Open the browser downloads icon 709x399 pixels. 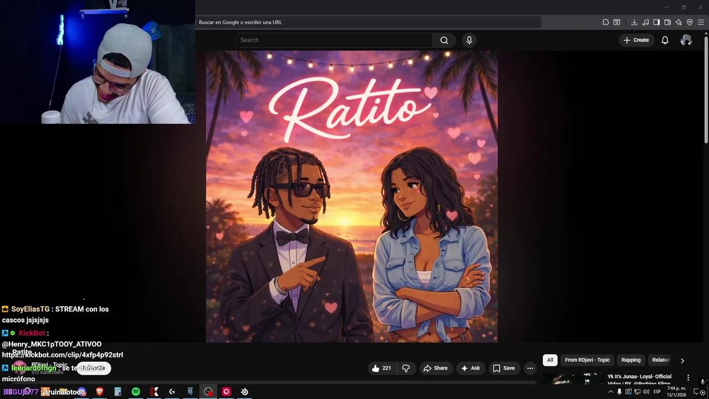(x=634, y=22)
